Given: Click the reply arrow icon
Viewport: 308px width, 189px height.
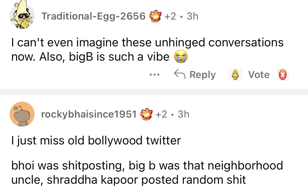Looking at the screenshot, I should (x=179, y=75).
